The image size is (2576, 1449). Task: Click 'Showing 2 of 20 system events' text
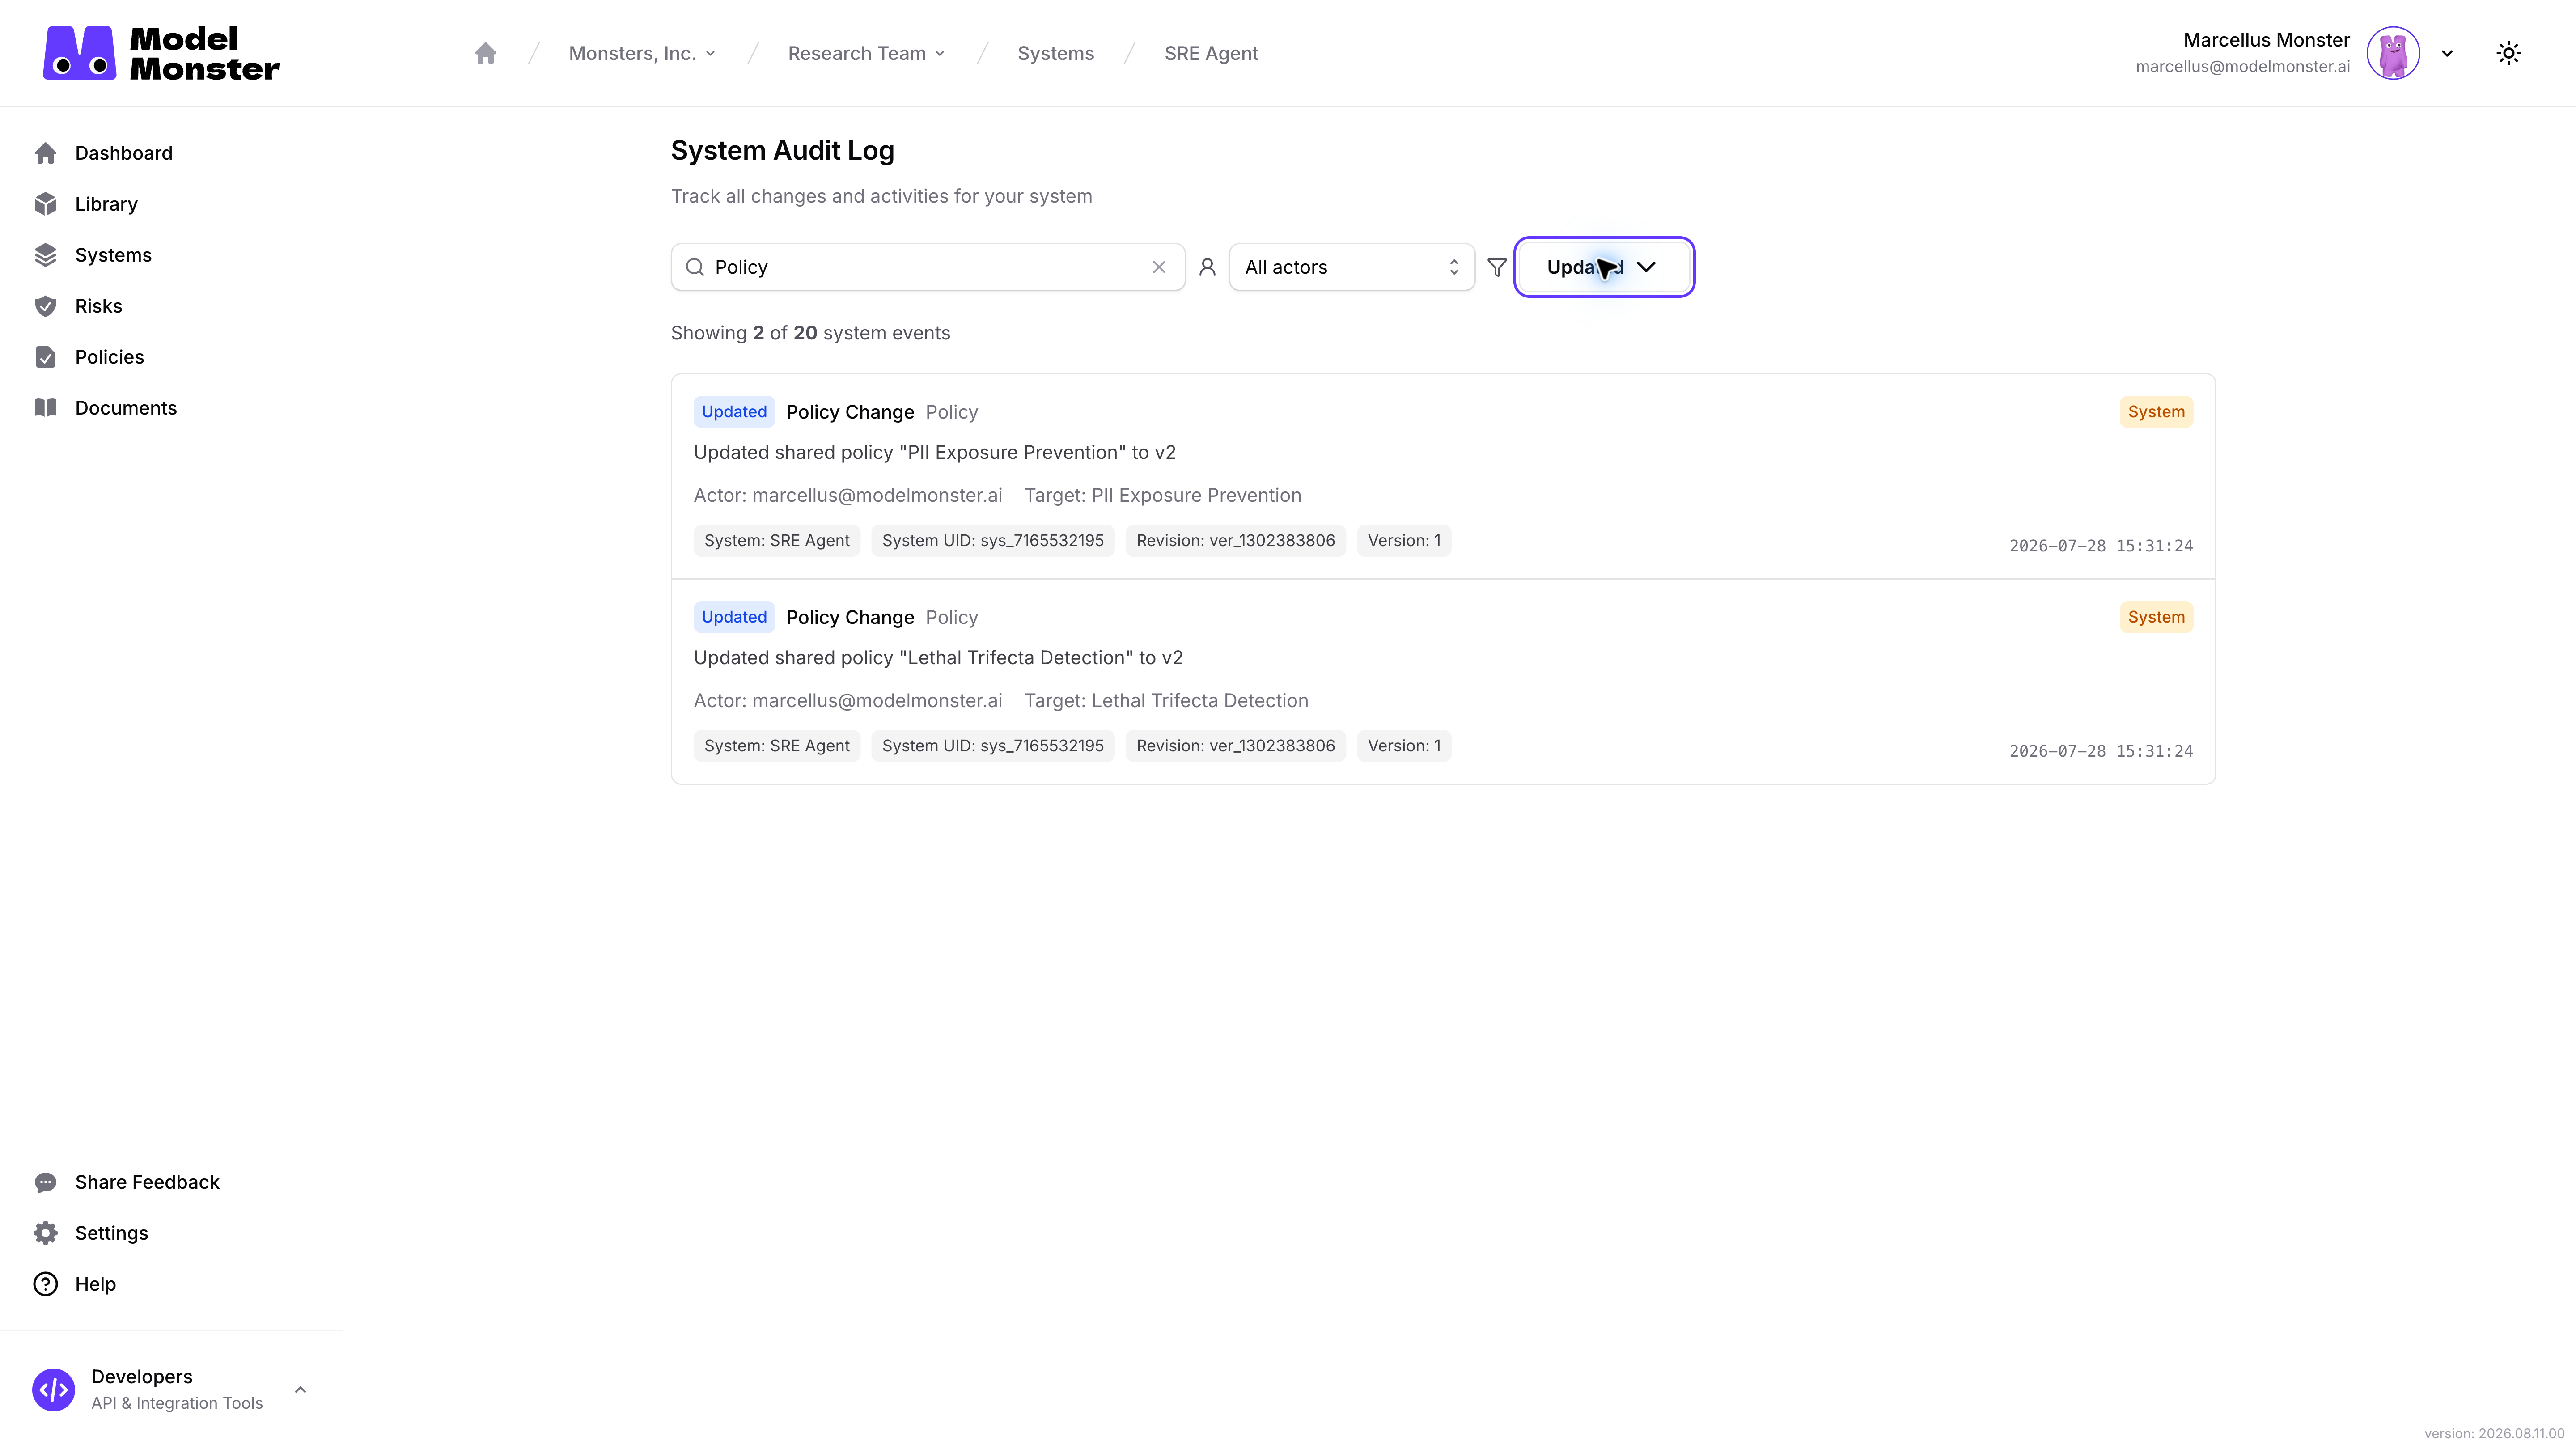point(810,333)
